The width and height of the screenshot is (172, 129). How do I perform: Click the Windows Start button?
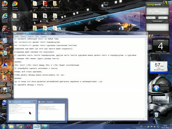pyautogui.click(x=4, y=127)
